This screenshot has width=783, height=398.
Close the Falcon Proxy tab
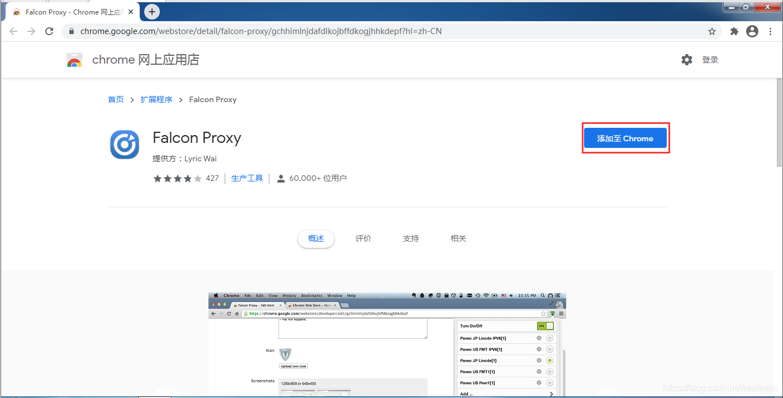pyautogui.click(x=131, y=12)
